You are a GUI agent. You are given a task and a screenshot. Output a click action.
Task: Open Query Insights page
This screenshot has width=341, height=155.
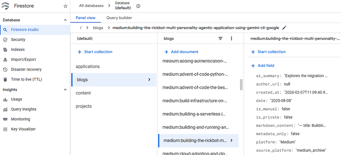tap(35, 109)
